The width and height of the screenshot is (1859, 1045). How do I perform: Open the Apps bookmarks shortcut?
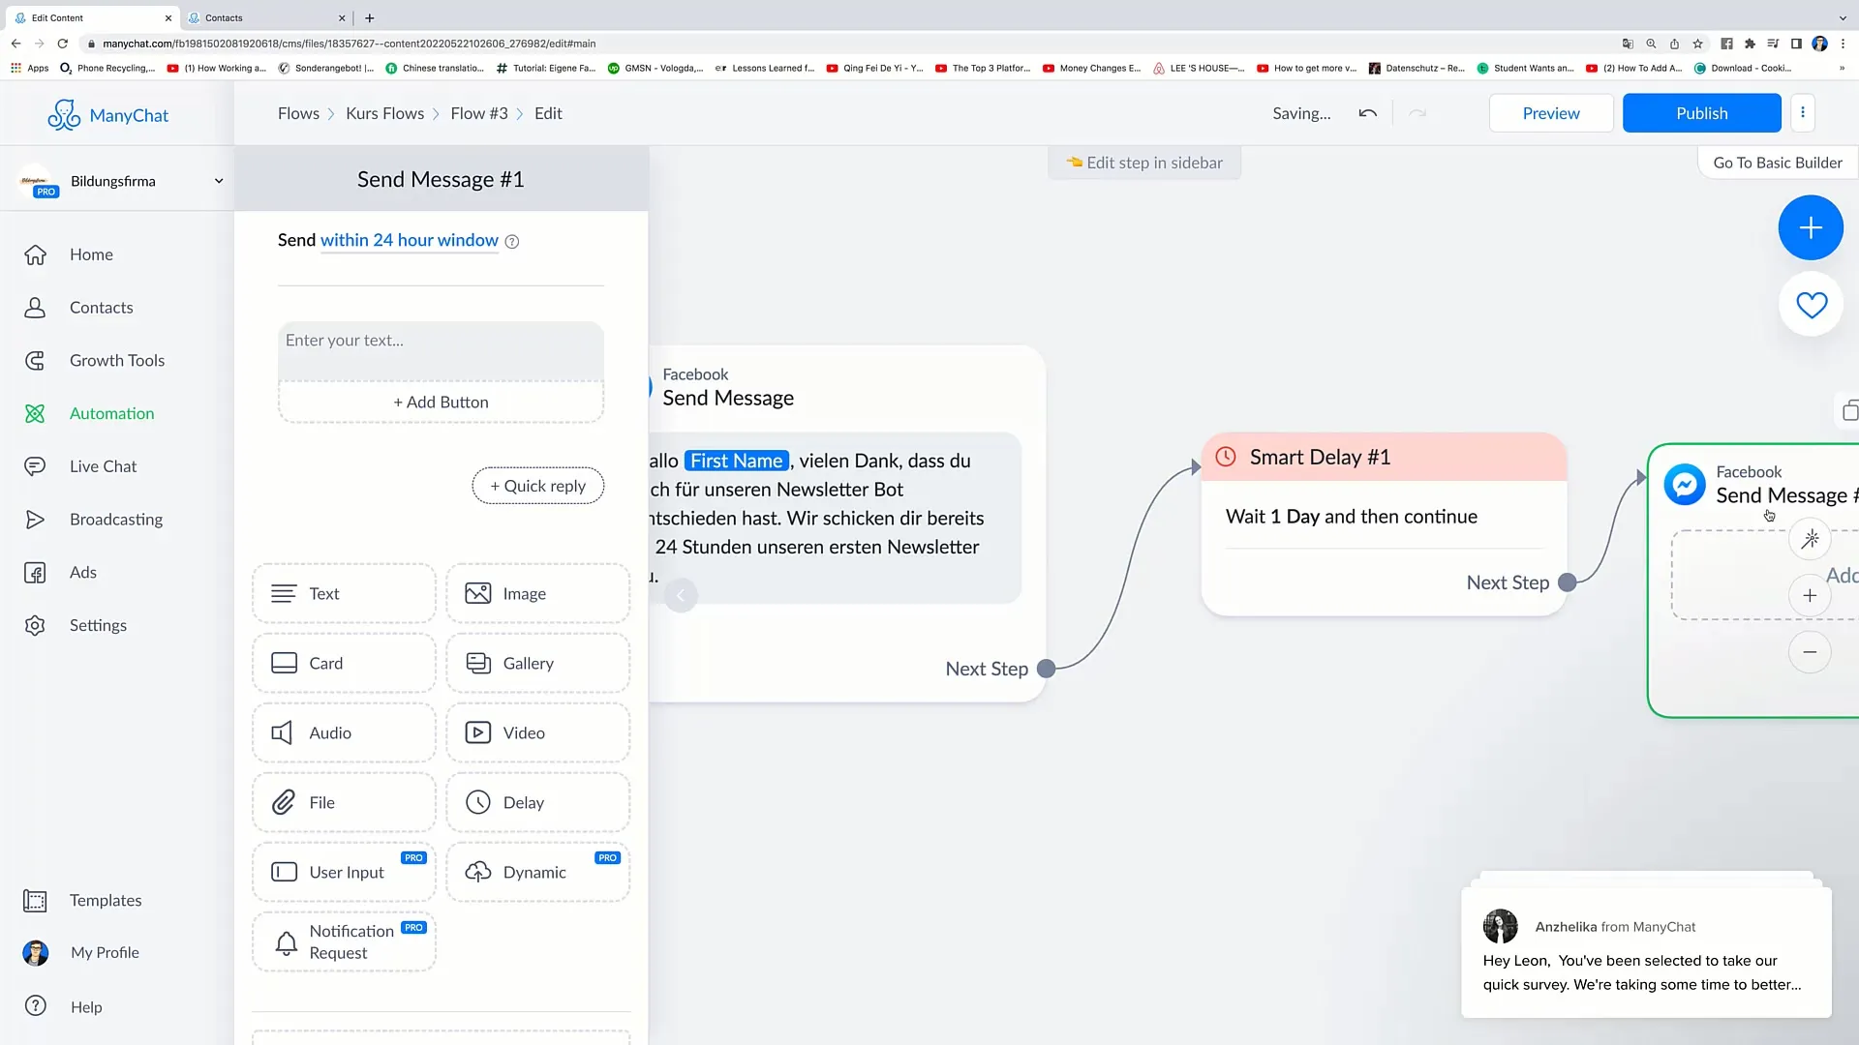[x=29, y=68]
